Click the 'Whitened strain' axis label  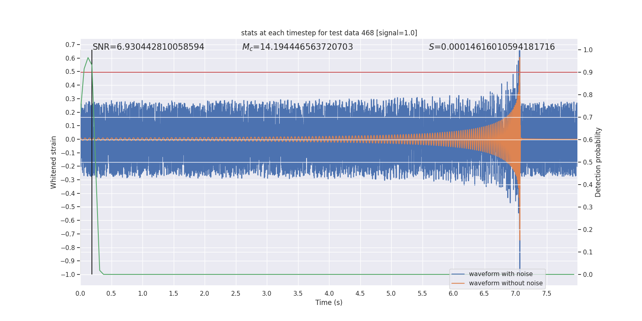53,162
